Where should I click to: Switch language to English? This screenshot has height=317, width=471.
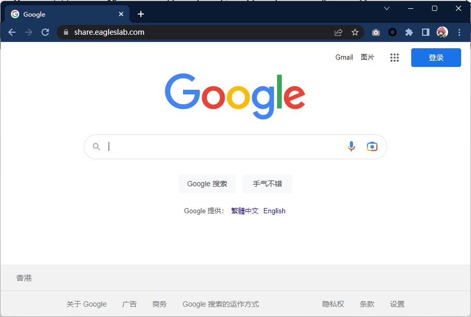tap(274, 211)
